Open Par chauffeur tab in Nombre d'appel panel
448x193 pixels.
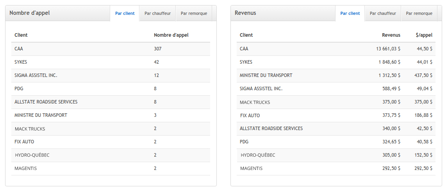(157, 13)
